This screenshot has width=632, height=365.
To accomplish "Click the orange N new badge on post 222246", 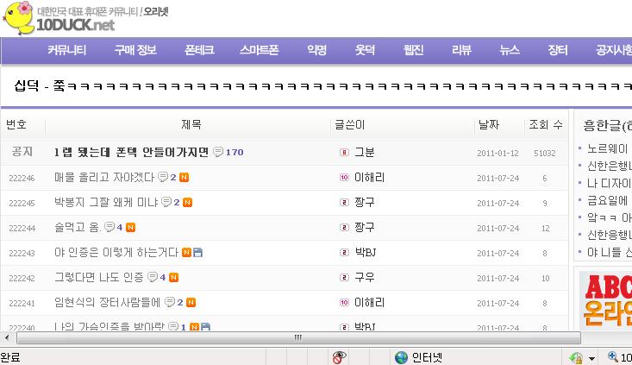I will 184,178.
